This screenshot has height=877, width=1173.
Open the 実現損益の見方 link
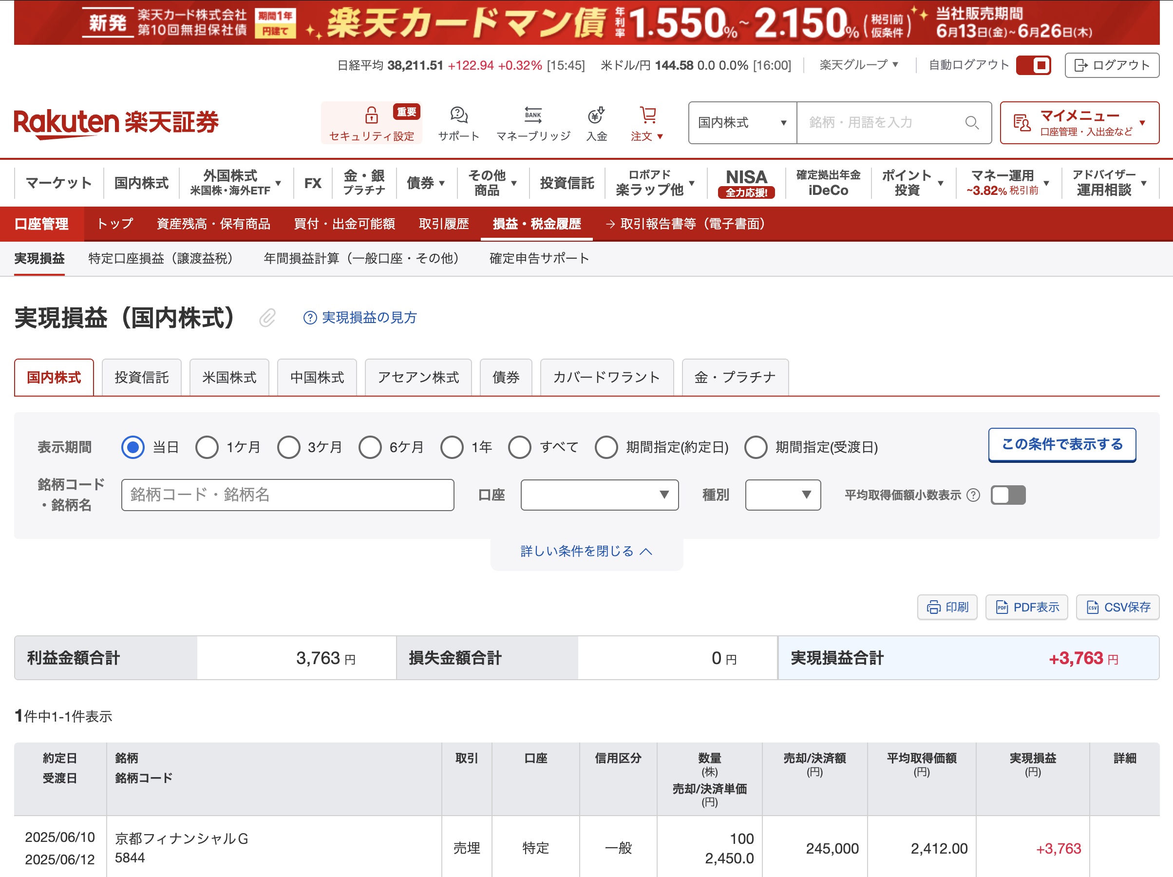369,318
